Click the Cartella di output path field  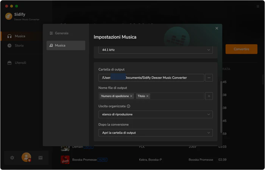click(151, 78)
